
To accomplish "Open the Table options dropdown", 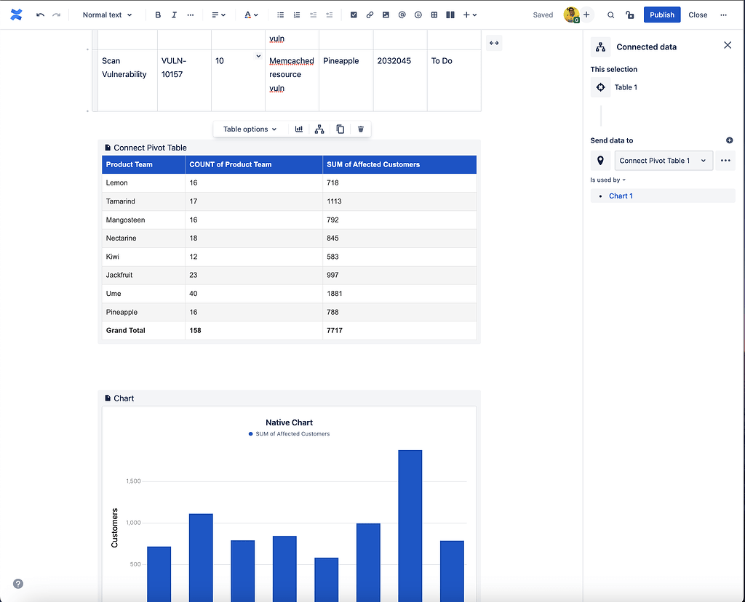I will (x=250, y=129).
